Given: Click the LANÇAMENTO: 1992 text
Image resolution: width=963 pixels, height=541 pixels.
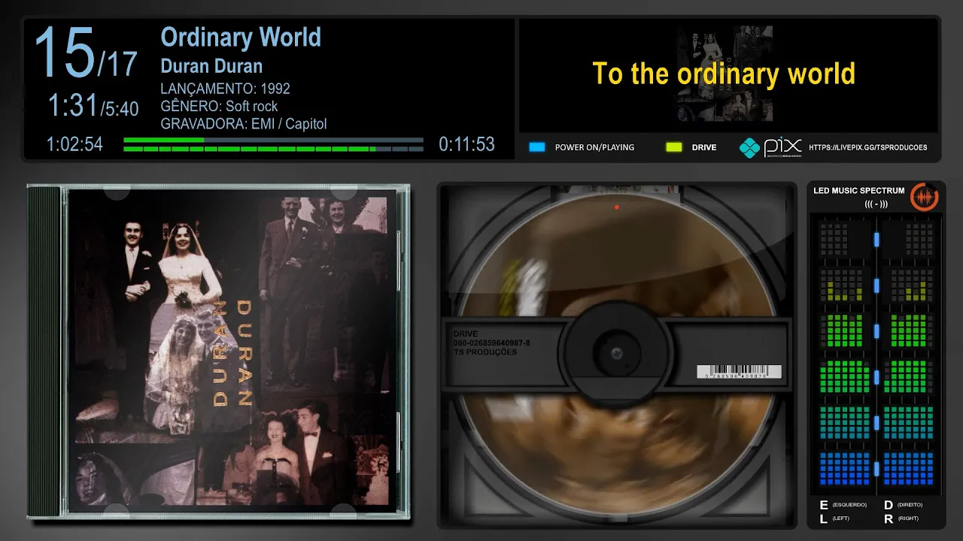Looking at the screenshot, I should click(225, 89).
